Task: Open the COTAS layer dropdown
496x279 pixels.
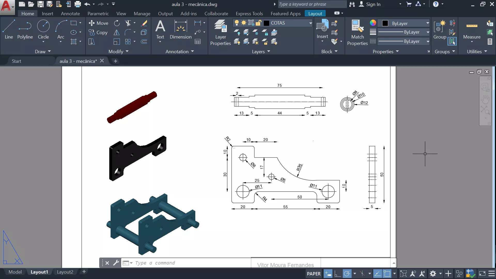Action: 310,23
